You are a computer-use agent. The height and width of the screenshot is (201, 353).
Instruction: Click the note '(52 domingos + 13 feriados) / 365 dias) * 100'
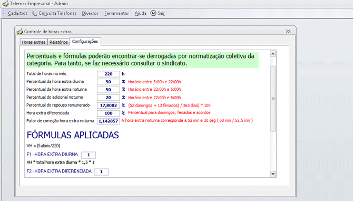[x=169, y=106]
